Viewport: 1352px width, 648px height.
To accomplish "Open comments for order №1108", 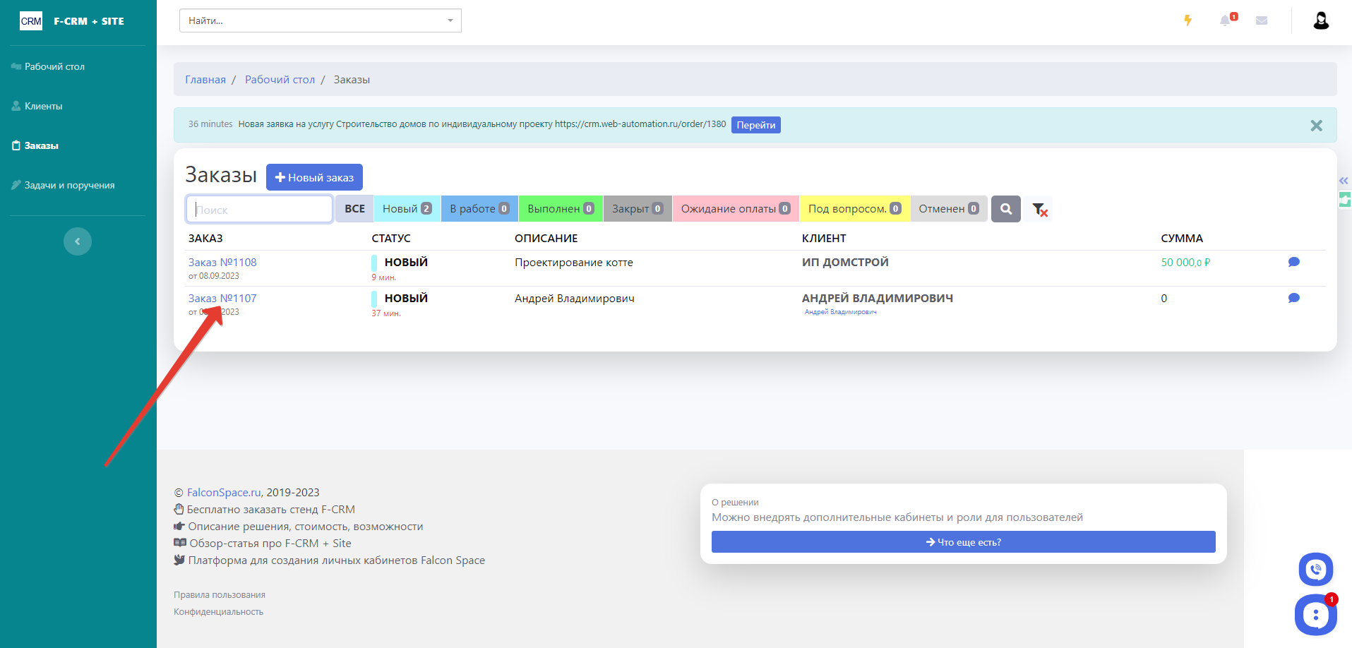I will pyautogui.click(x=1293, y=262).
